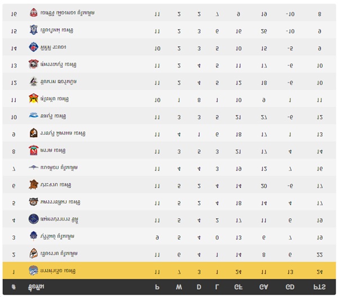Click the orange shield logo of the second-ranked team
This screenshot has width=338, height=297.
coord(33,253)
